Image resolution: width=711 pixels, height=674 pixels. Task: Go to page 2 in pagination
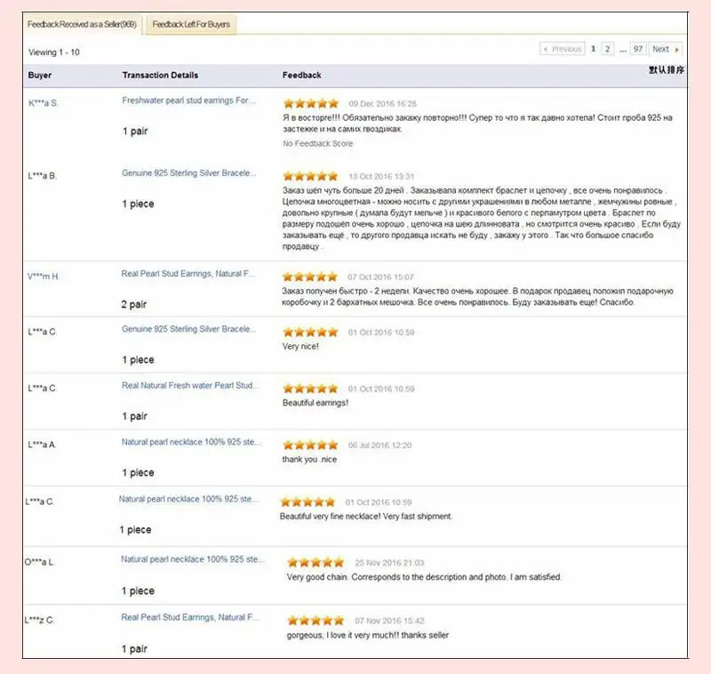pos(608,49)
